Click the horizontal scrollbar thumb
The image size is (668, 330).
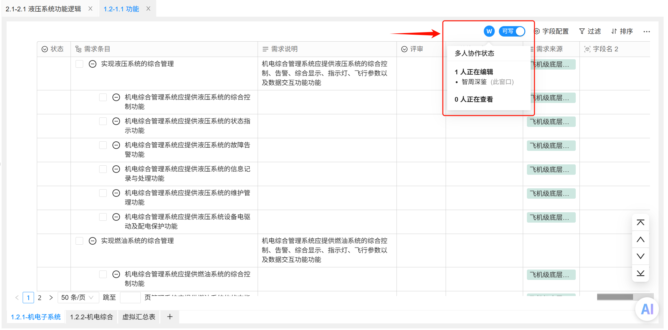(x=615, y=297)
